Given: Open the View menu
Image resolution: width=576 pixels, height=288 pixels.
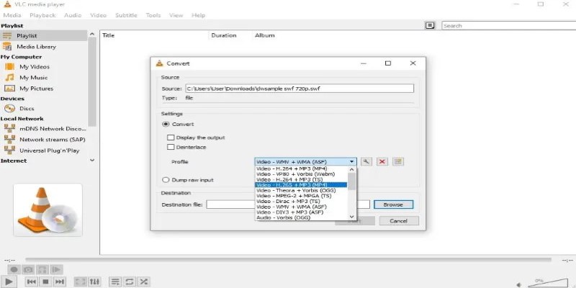Looking at the screenshot, I should pyautogui.click(x=176, y=15).
